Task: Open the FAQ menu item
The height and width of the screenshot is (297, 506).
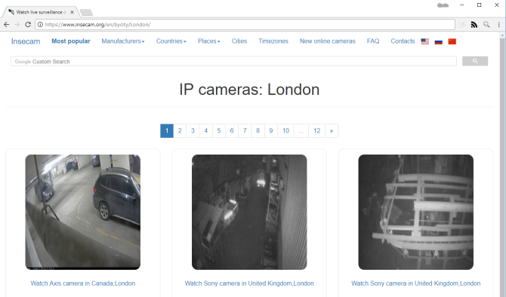Action: (373, 41)
